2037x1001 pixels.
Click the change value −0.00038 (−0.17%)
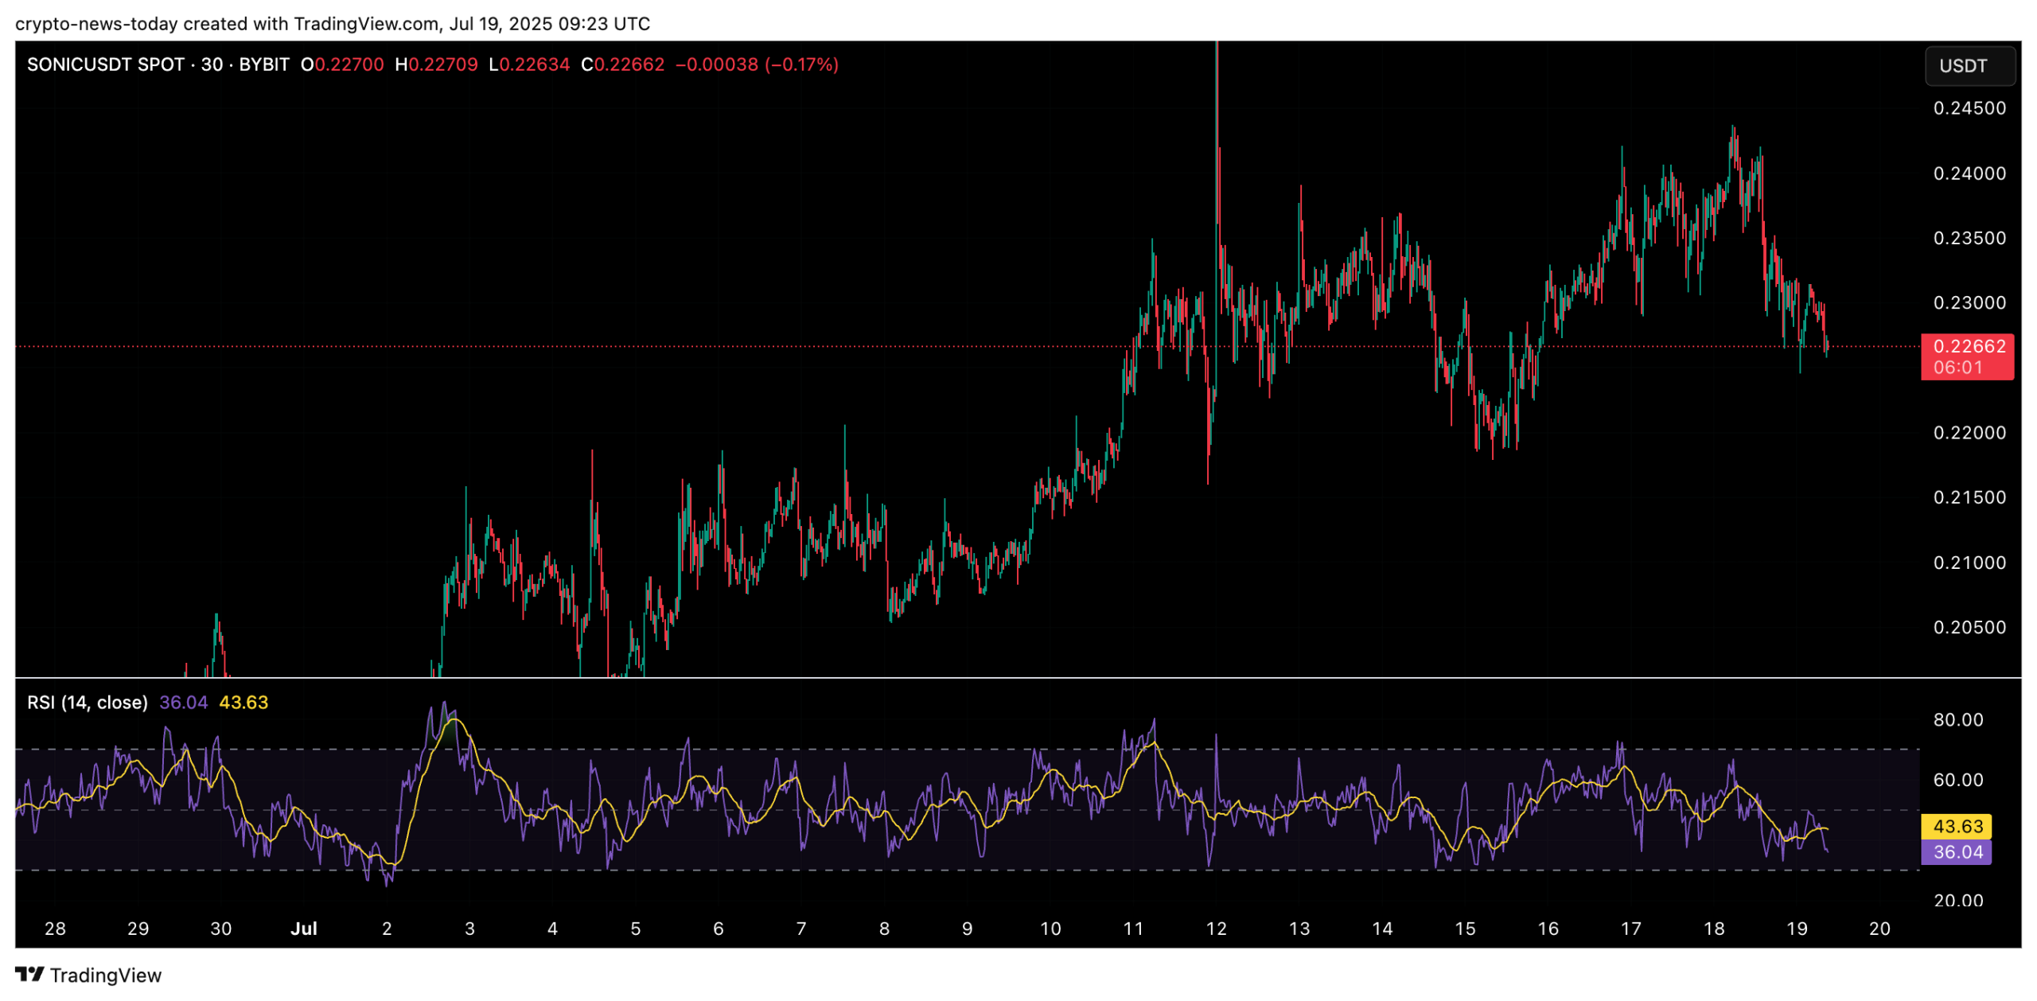[x=757, y=64]
